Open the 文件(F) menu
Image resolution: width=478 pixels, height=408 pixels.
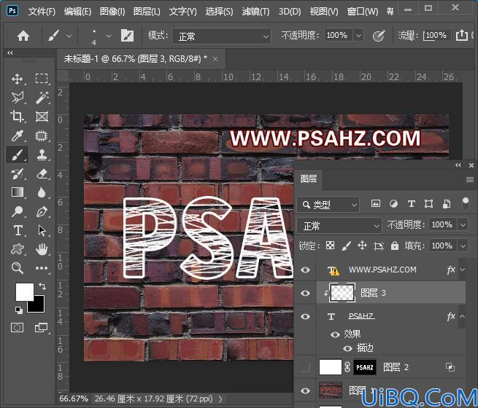pyautogui.click(x=42, y=12)
